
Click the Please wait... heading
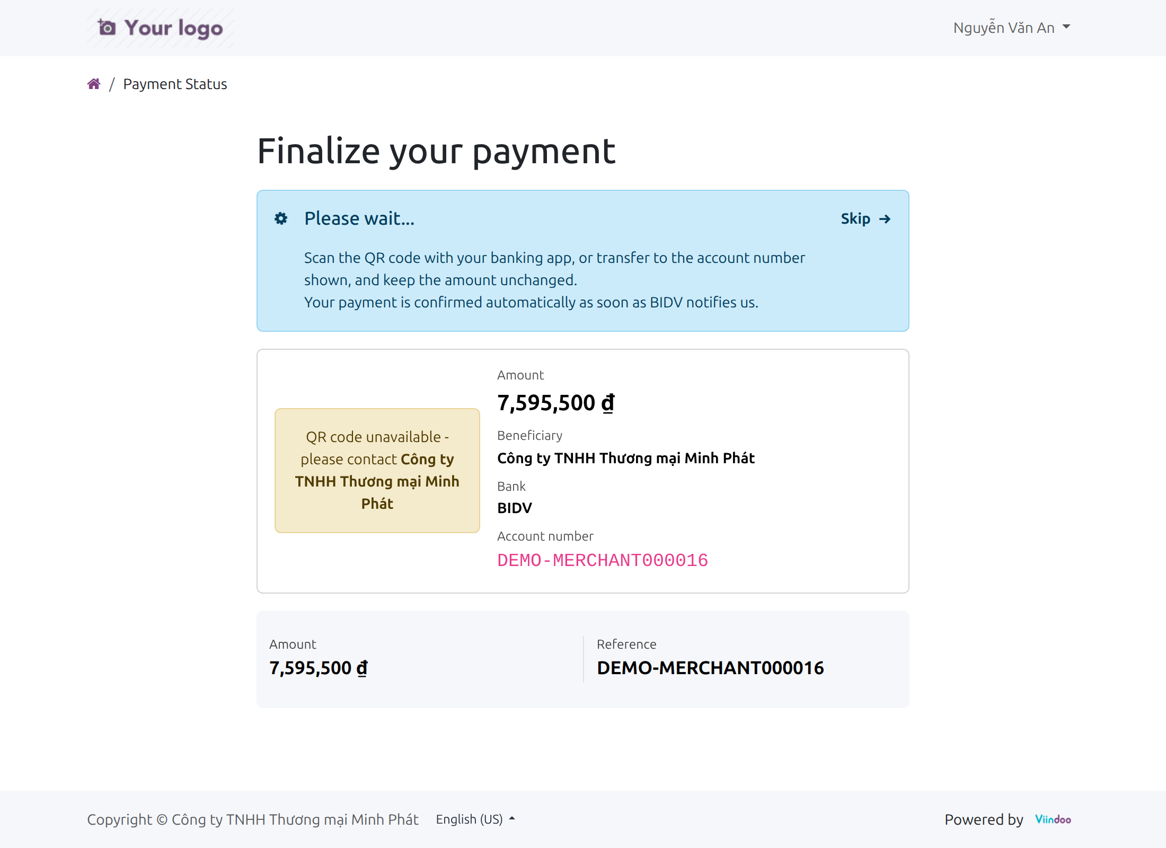tap(359, 218)
